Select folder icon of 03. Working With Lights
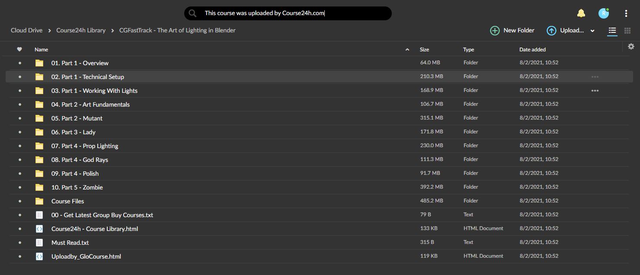 tap(39, 91)
